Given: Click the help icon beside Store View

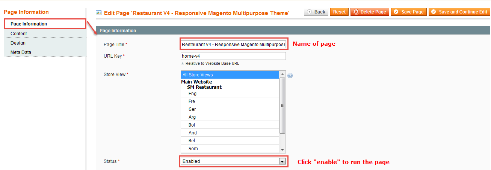Looking at the screenshot, I should tap(290, 76).
